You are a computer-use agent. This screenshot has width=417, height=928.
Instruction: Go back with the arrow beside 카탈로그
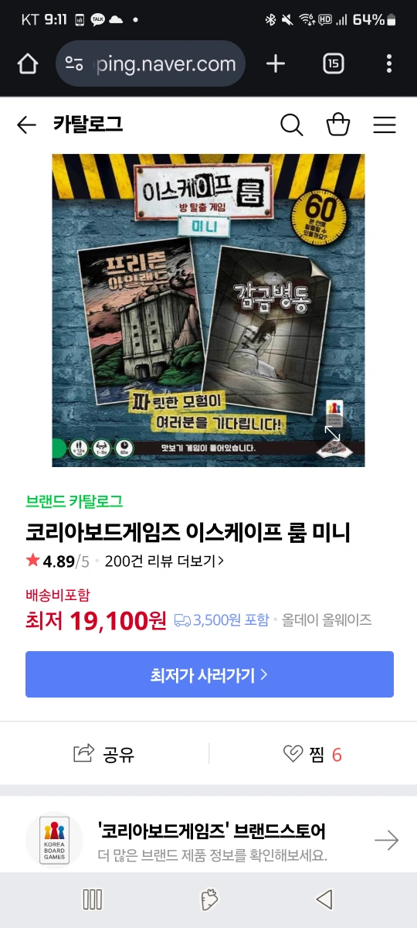coord(26,125)
